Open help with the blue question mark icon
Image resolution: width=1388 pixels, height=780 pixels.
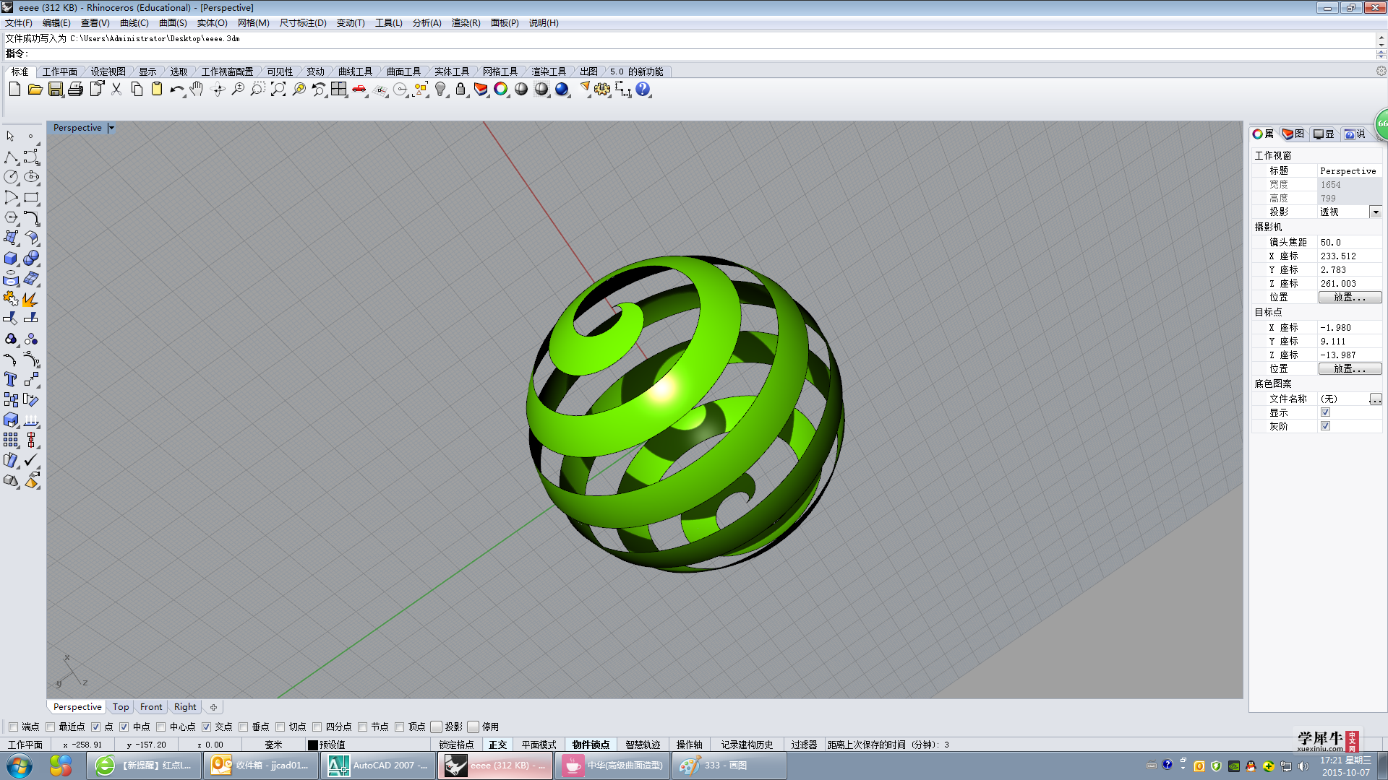coord(643,89)
